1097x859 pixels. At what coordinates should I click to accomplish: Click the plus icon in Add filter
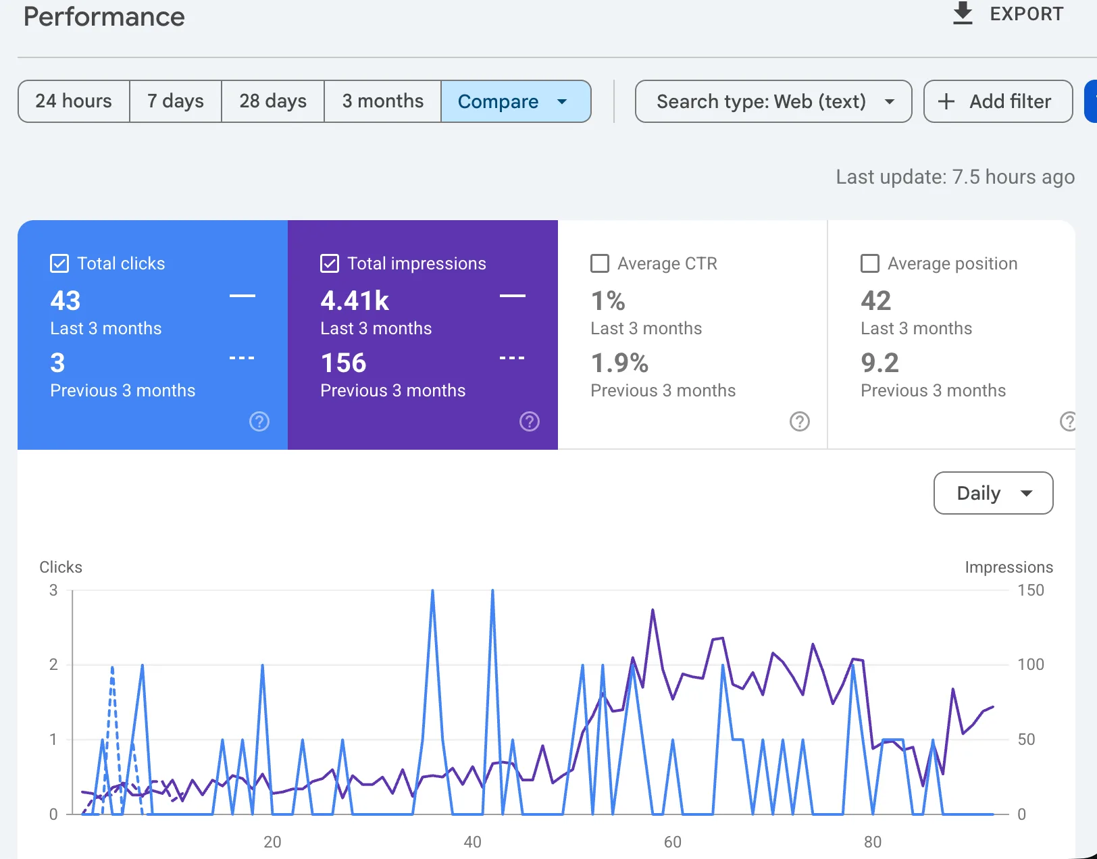pyautogui.click(x=946, y=101)
